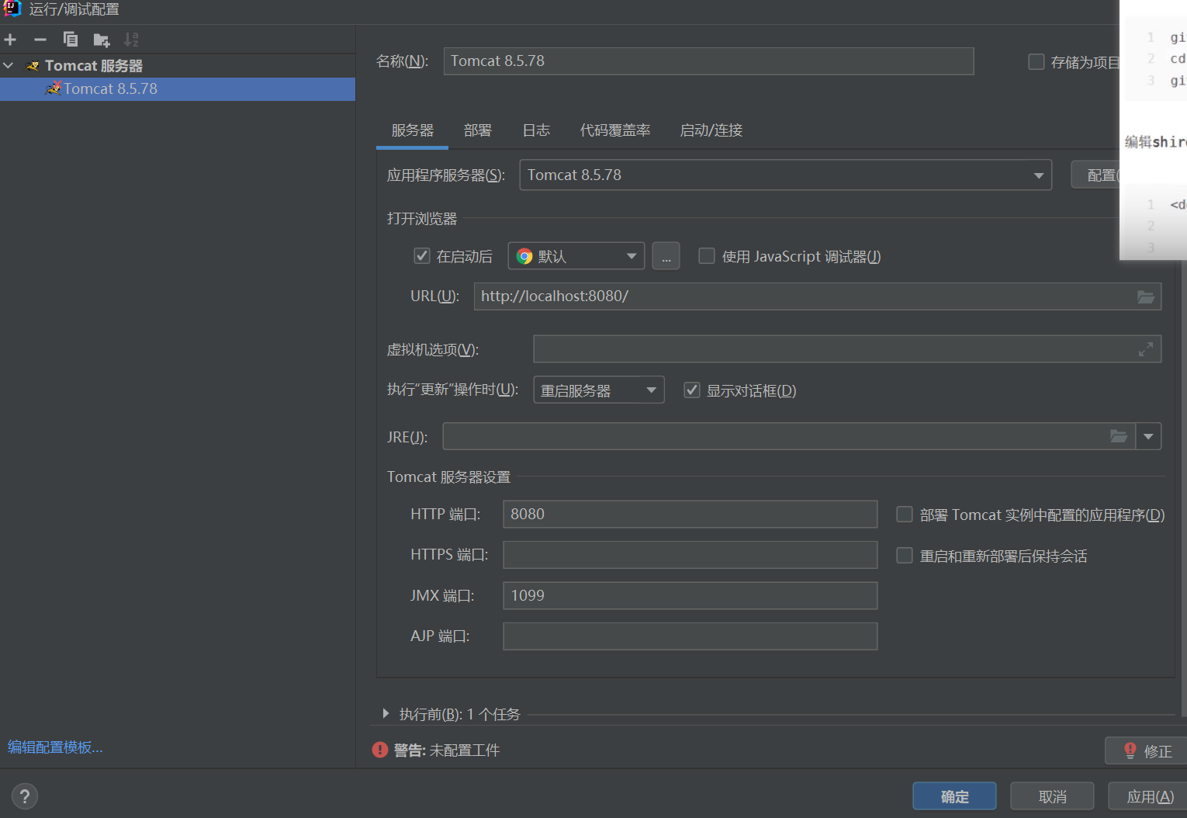Viewport: 1187px width, 818px height.
Task: Click the JMX port field 1099
Action: [x=690, y=595]
